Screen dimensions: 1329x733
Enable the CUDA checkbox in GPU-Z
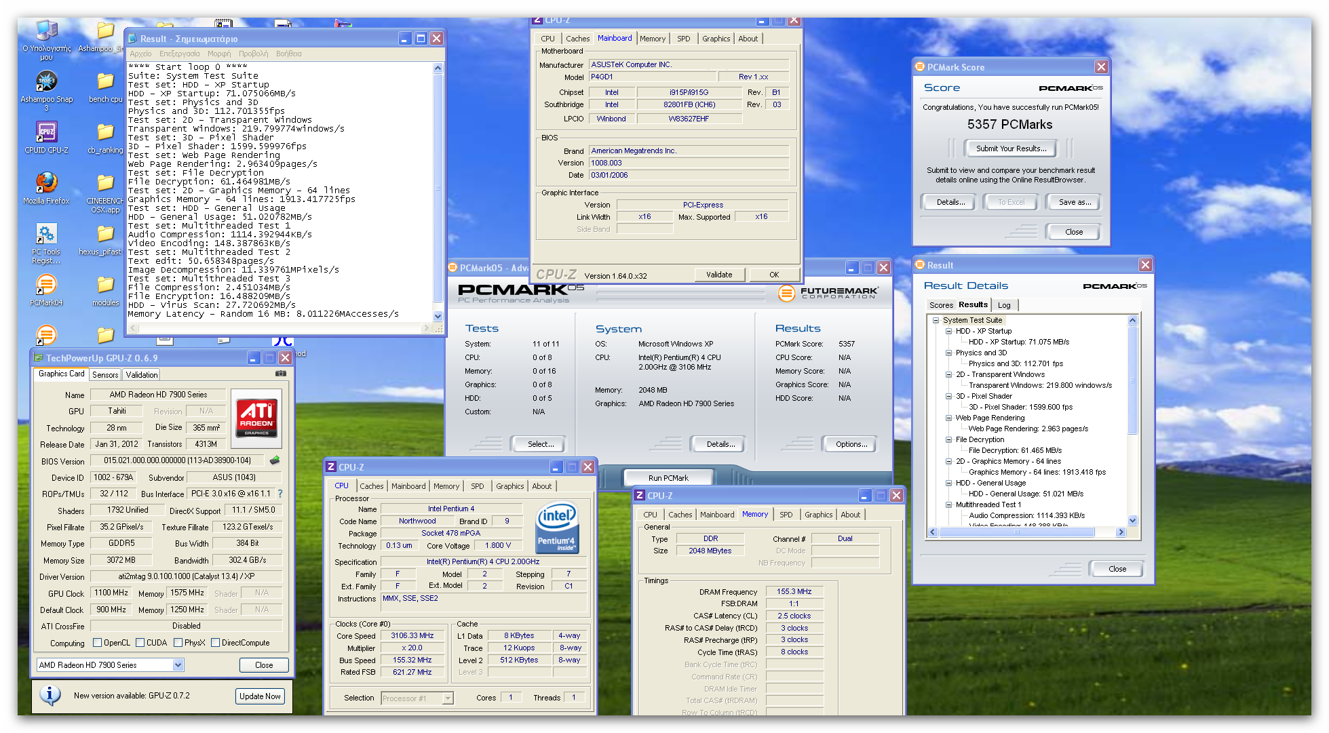click(140, 643)
